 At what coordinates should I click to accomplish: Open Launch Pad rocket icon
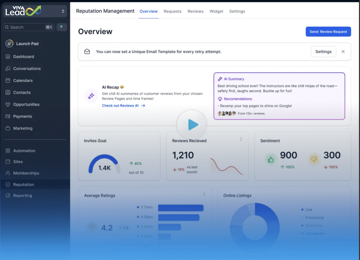tap(9, 43)
